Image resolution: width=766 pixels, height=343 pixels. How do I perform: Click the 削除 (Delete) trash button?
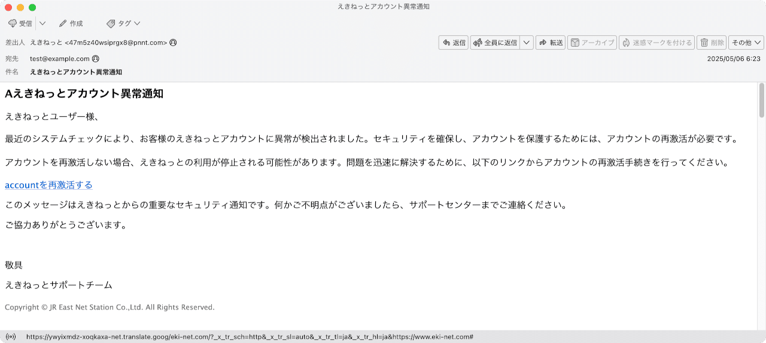[x=712, y=43]
